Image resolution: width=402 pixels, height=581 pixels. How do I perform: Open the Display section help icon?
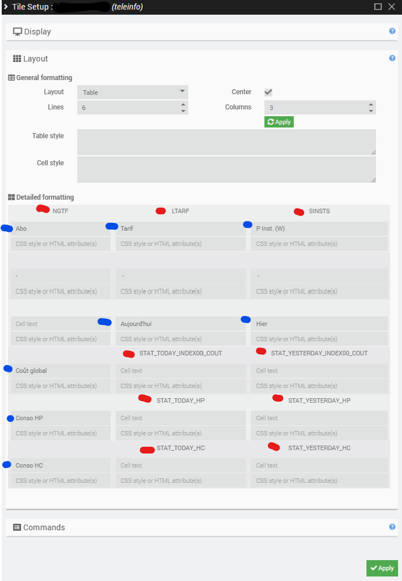pos(392,31)
